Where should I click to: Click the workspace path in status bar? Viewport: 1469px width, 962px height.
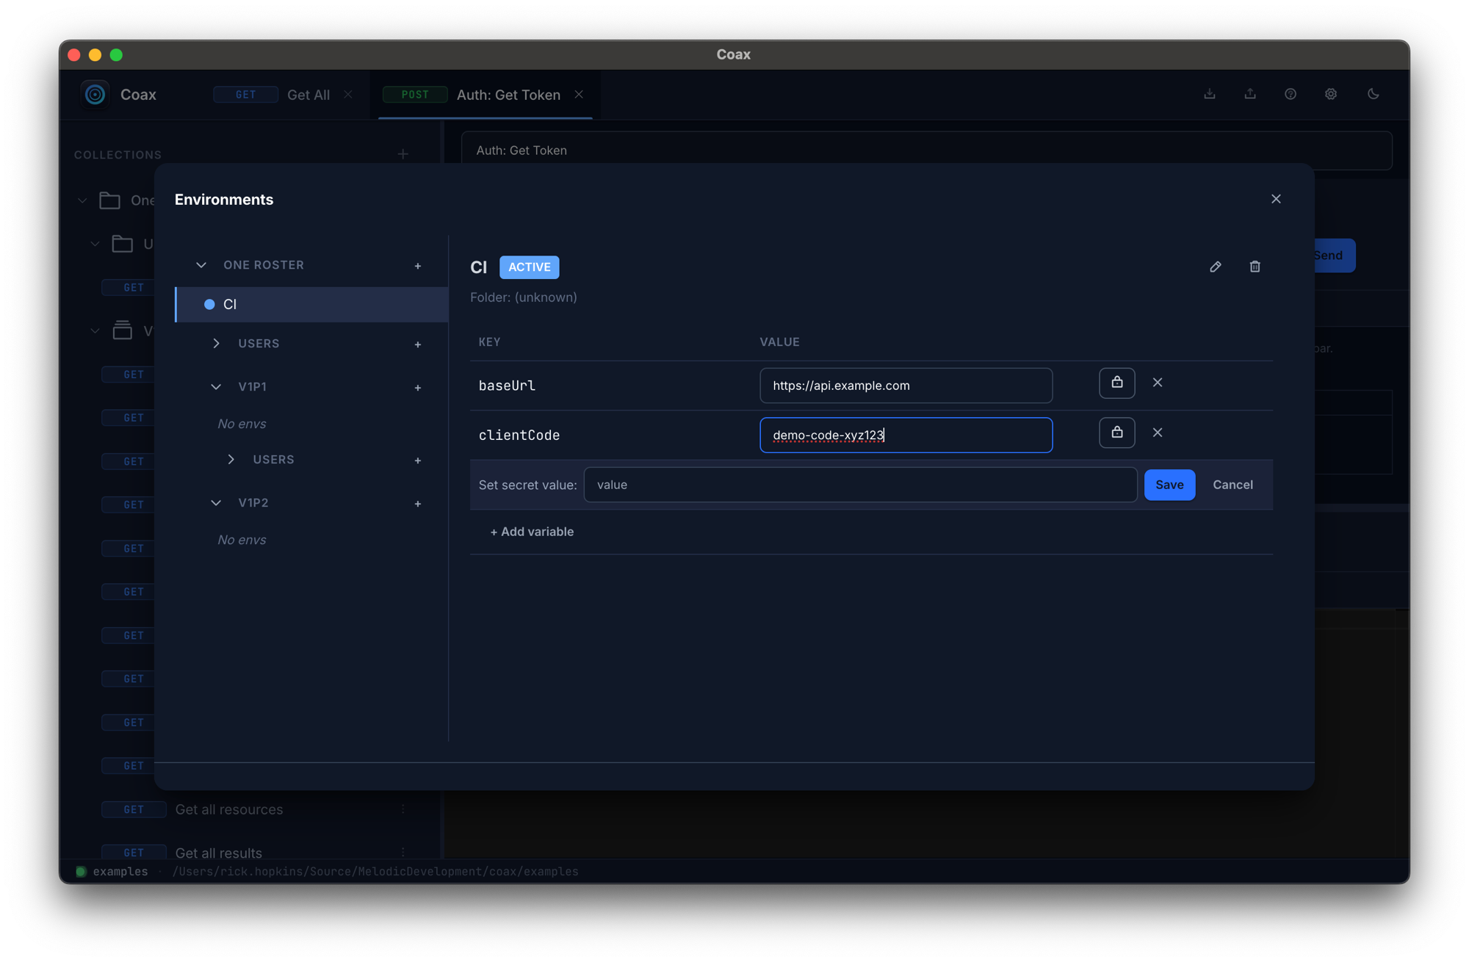tap(375, 872)
